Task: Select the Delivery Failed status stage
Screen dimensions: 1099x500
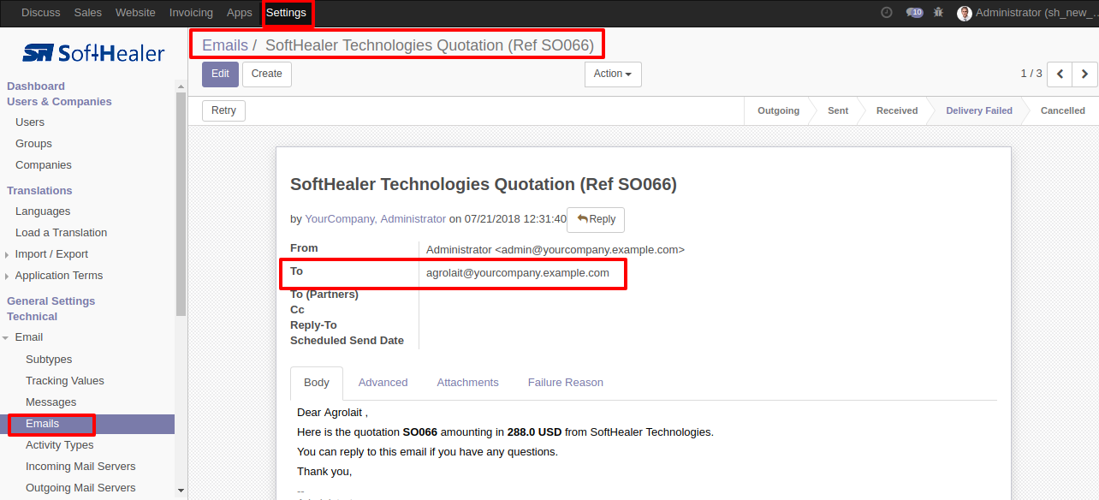Action: (x=978, y=110)
